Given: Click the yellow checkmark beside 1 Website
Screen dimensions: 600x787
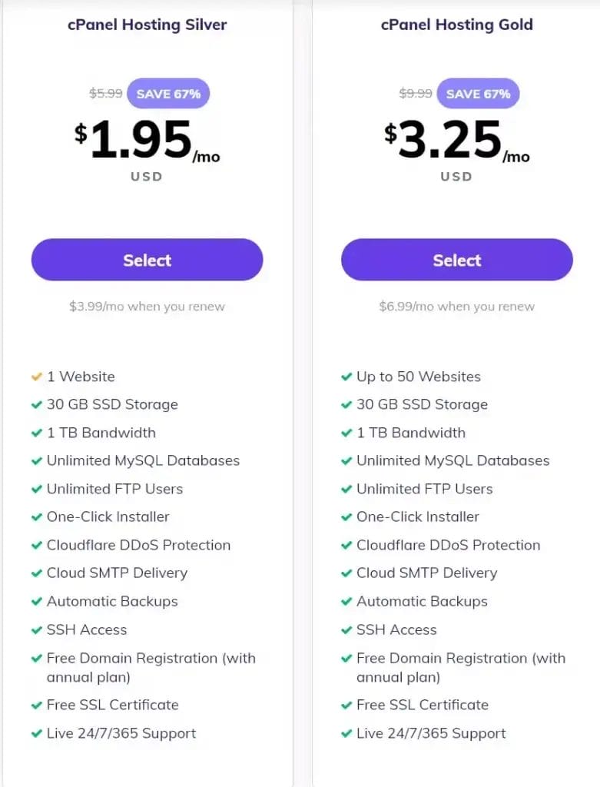Looking at the screenshot, I should coord(37,377).
